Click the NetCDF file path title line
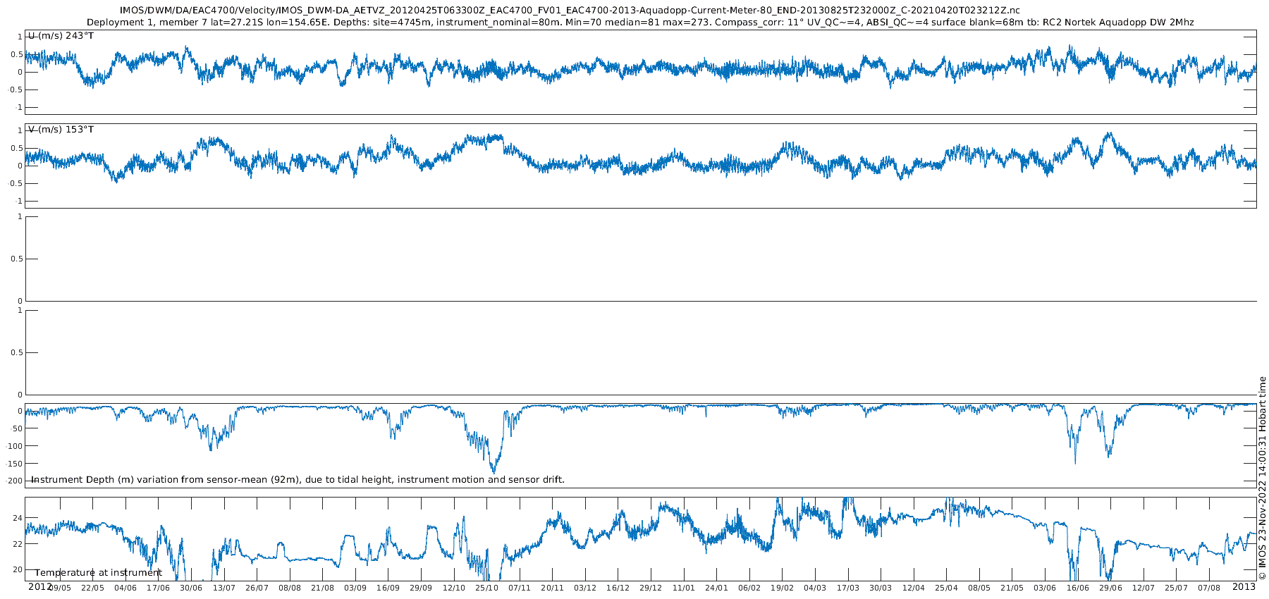This screenshot has height=599, width=1269. coord(570,11)
